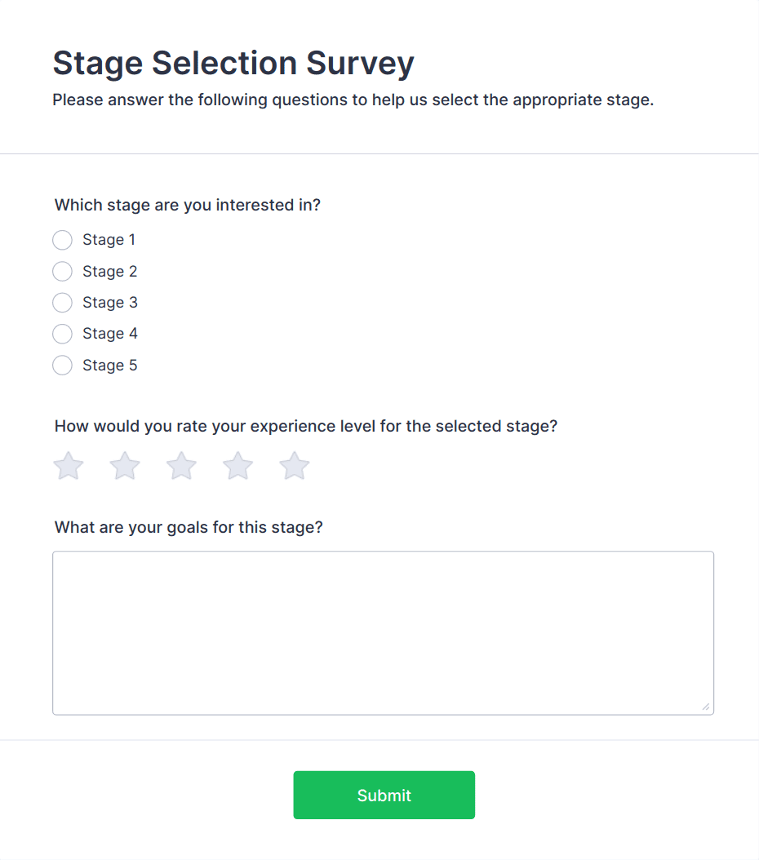Tick the Stage 5 radio button

[62, 366]
